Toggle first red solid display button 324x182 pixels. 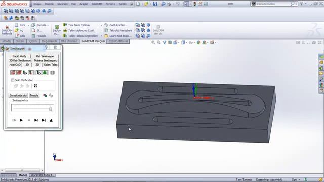13,73
